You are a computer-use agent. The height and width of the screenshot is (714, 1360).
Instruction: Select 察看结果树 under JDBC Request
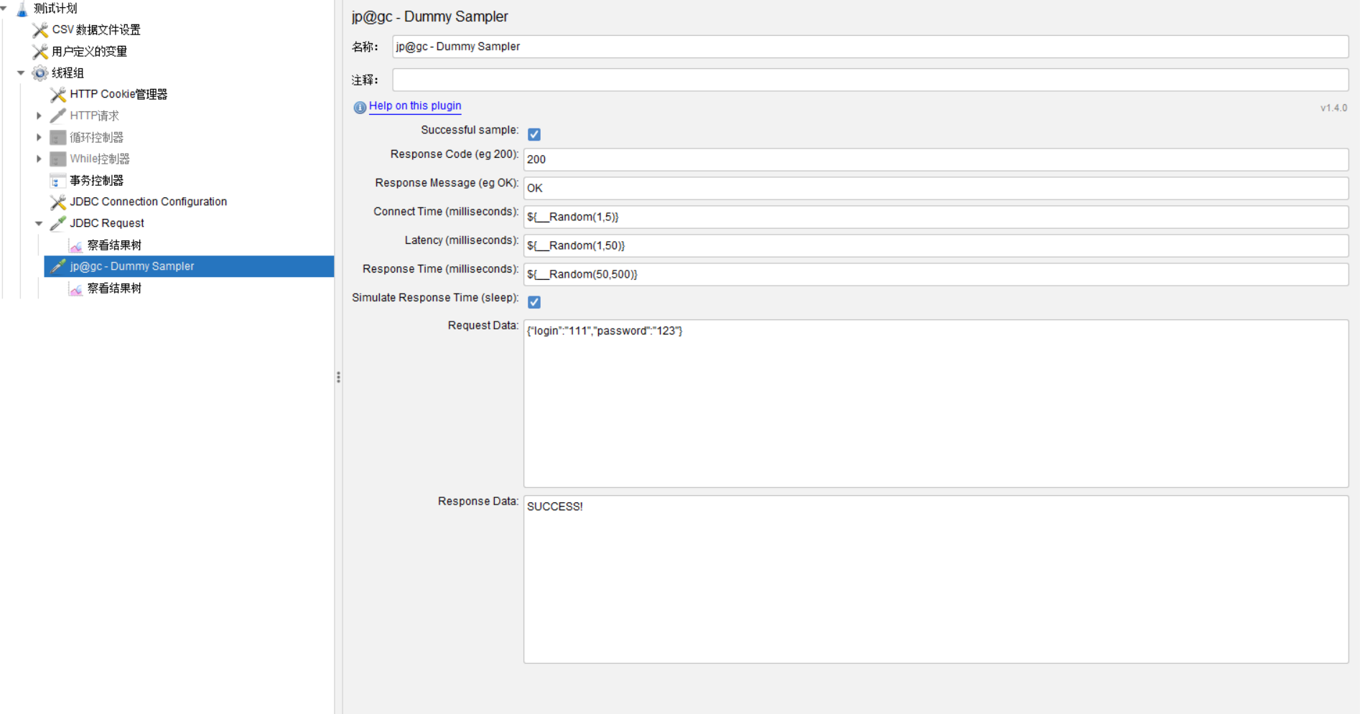(x=114, y=245)
